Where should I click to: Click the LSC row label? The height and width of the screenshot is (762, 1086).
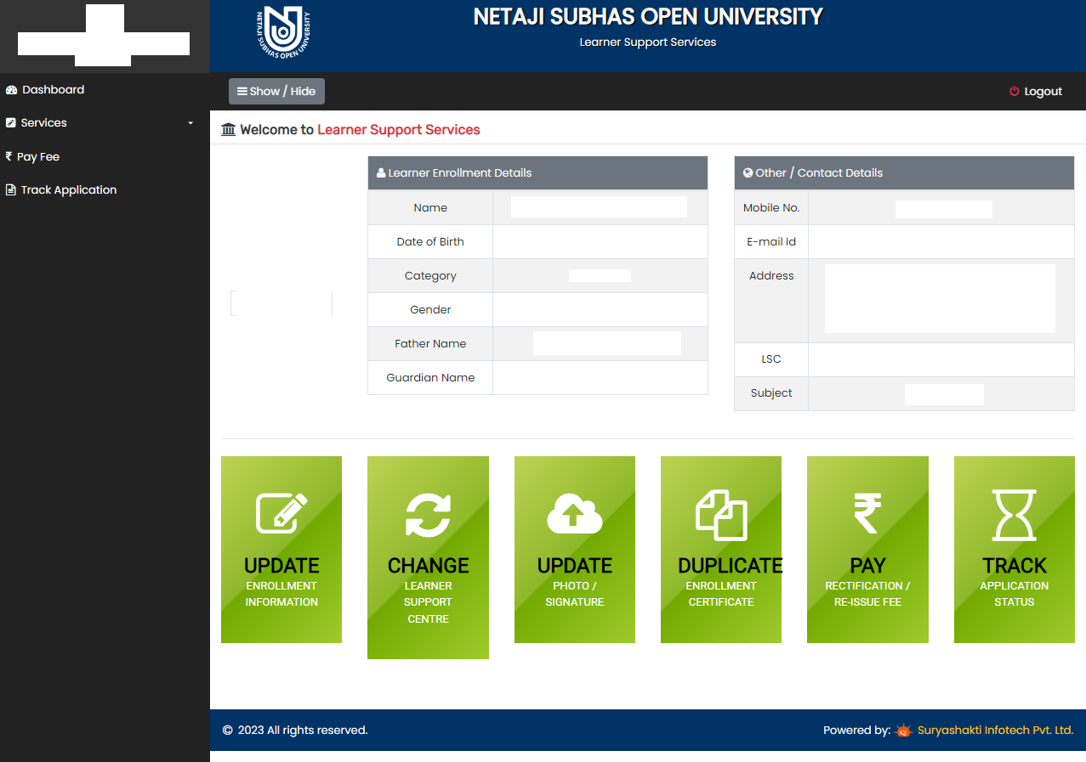(x=771, y=359)
